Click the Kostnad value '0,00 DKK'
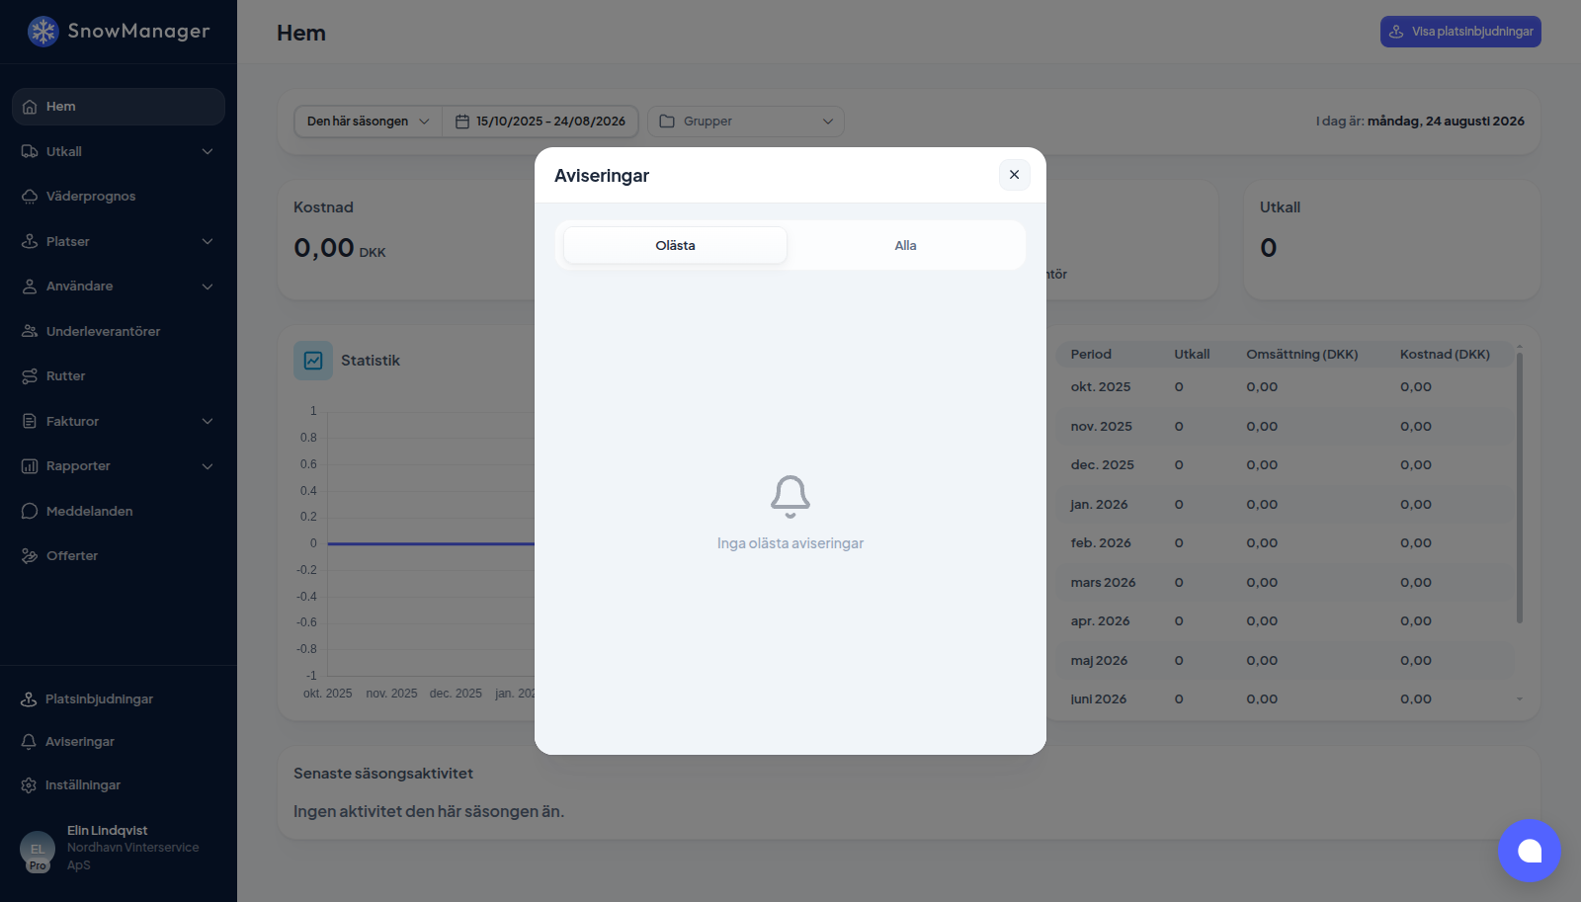Screen dimensions: 1581x902 pyautogui.click(x=340, y=248)
